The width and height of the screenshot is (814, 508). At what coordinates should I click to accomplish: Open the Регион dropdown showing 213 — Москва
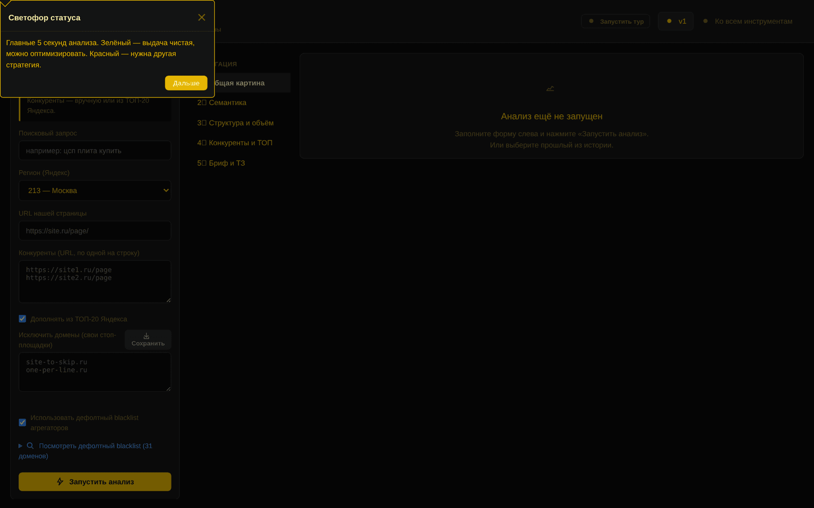(x=95, y=190)
